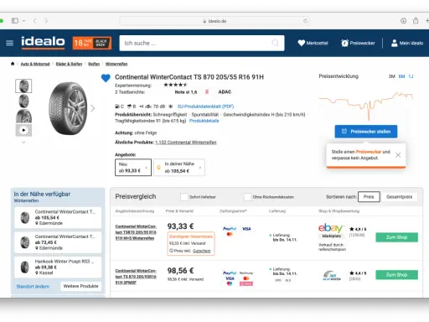Sort by Gesamtpreis
429x322 pixels.
click(399, 197)
